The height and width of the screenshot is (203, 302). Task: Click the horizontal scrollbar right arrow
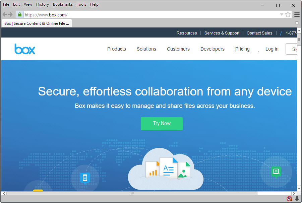click(x=294, y=193)
